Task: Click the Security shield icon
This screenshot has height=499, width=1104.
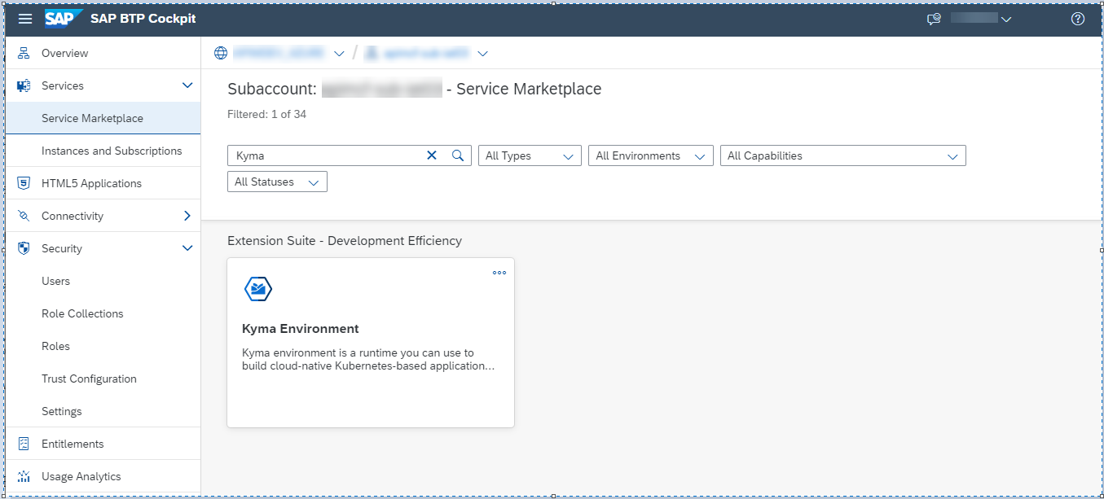Action: (x=24, y=248)
